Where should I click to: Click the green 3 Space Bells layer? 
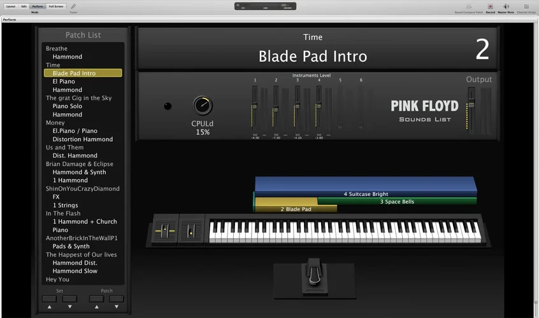(x=397, y=202)
